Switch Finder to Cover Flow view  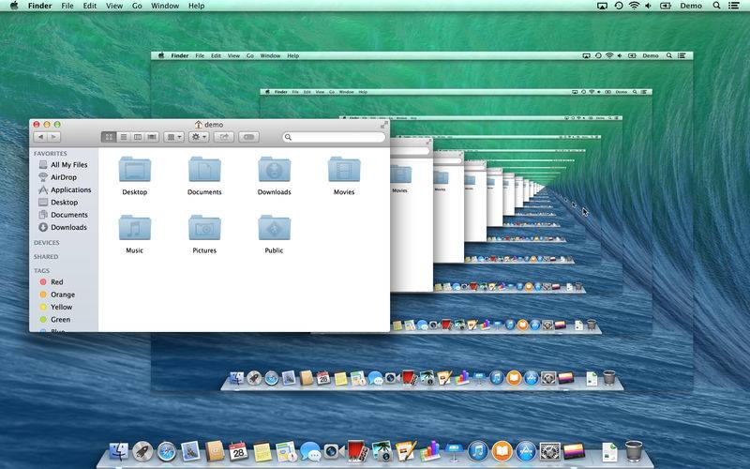152,137
